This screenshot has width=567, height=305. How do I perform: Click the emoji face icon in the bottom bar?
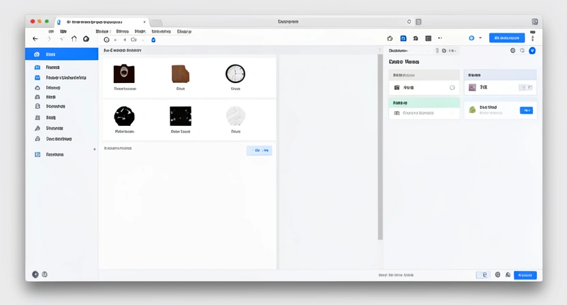point(497,275)
